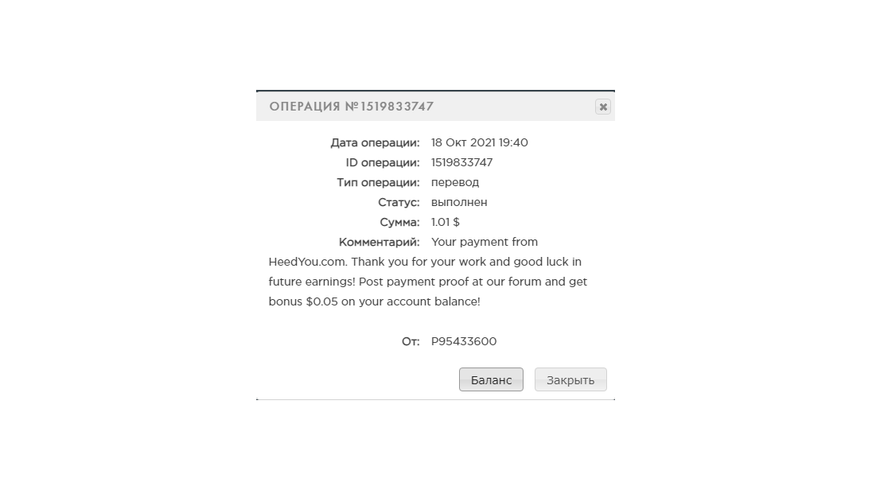The height and width of the screenshot is (490, 872).
Task: Select the operation date value 18 Окт 2021 19:40
Action: click(x=480, y=142)
